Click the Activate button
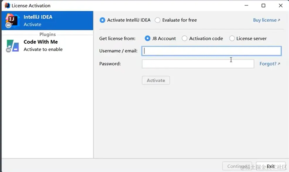289x172 pixels. (x=156, y=80)
